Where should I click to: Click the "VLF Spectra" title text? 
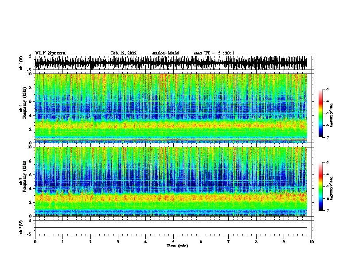click(x=50, y=53)
